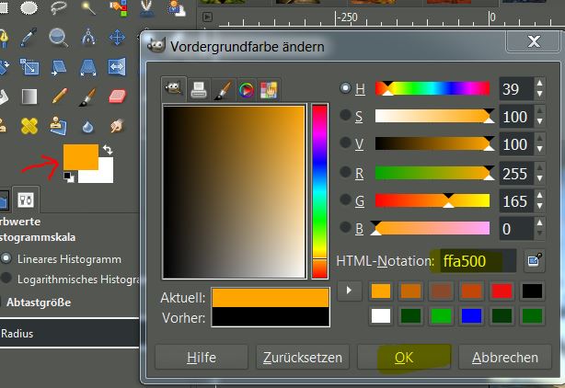This screenshot has height=388, width=565.
Task: Choose the V value radio button
Action: coord(346,143)
